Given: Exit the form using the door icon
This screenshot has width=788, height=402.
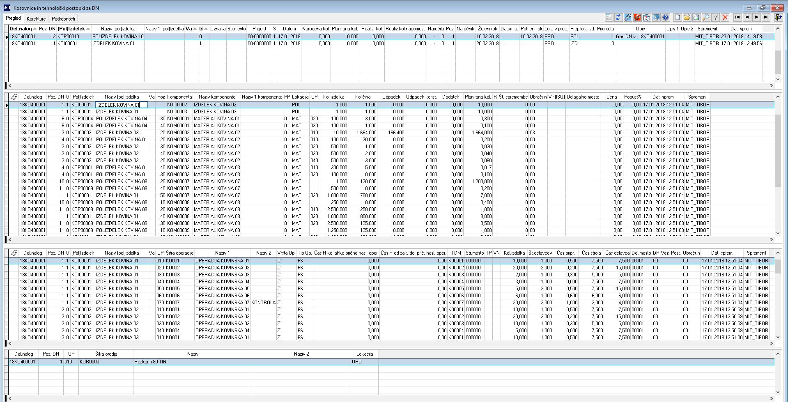Looking at the screenshot, I should click(x=778, y=17).
